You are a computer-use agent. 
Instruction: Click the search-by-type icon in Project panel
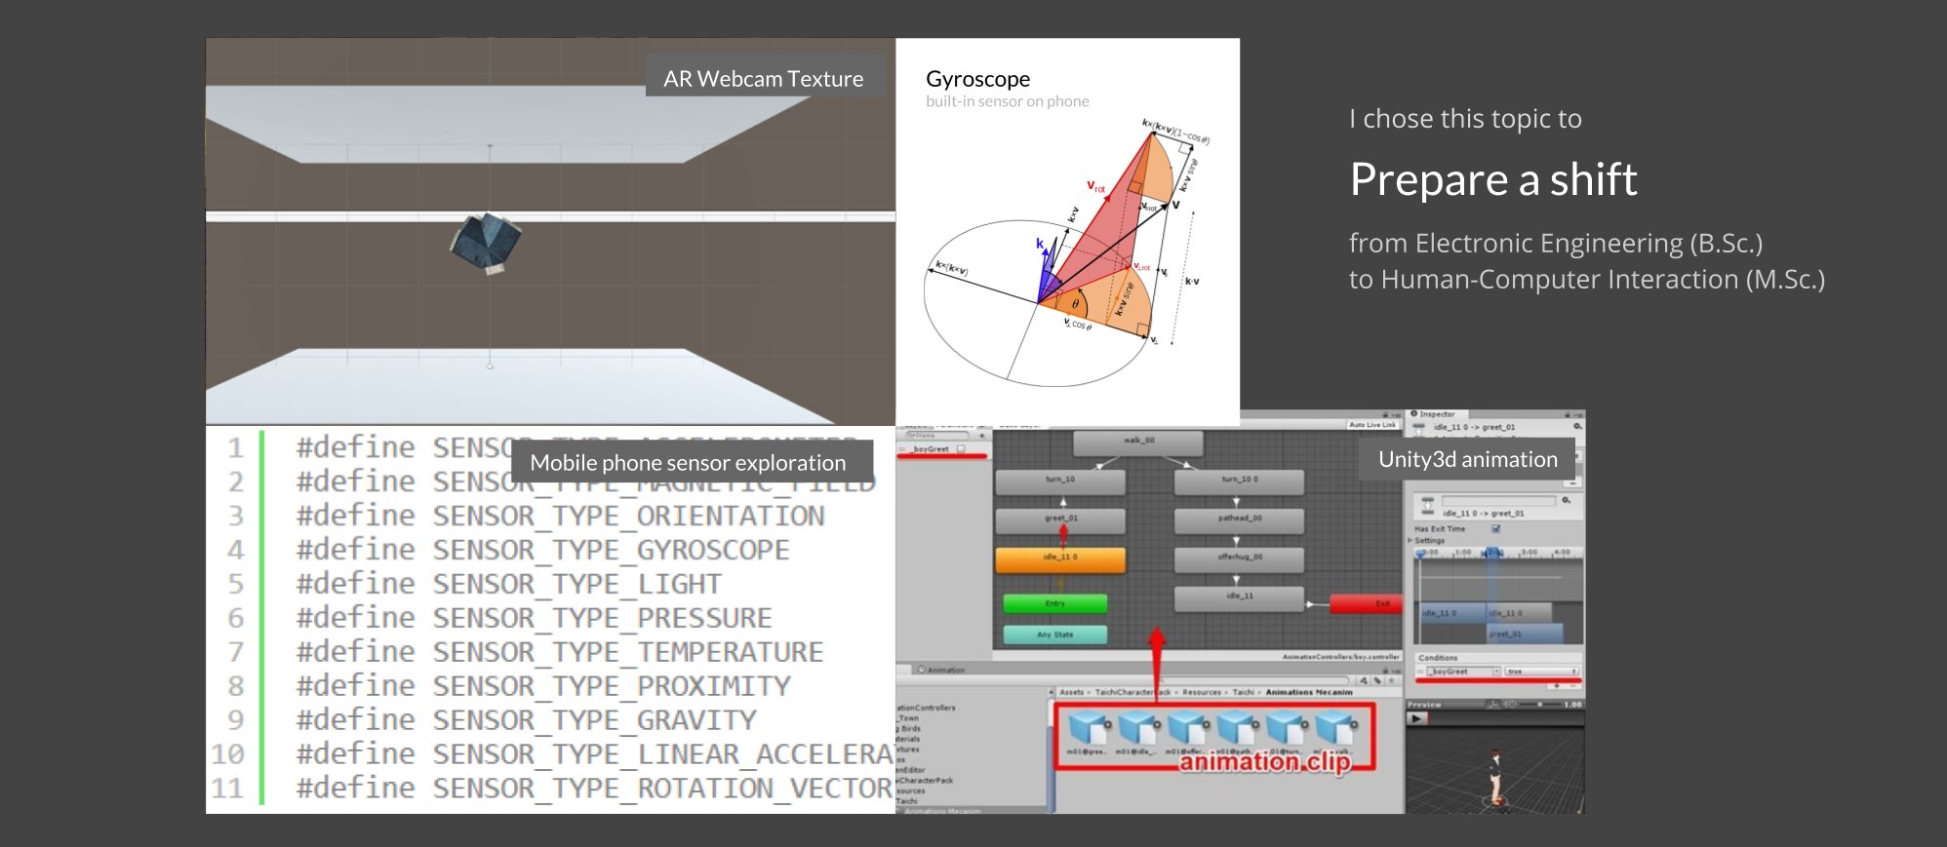click(x=1364, y=680)
